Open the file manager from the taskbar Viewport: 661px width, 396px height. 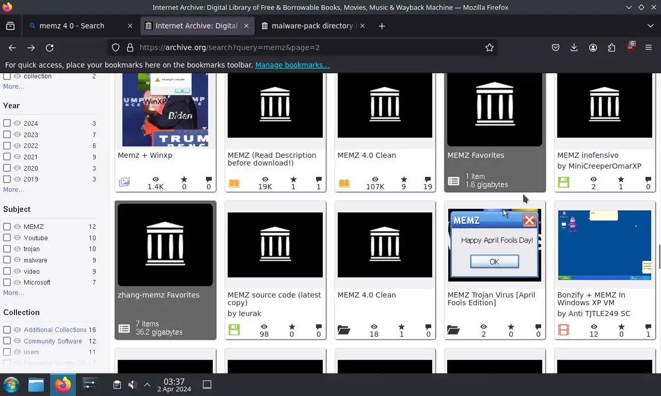click(36, 385)
